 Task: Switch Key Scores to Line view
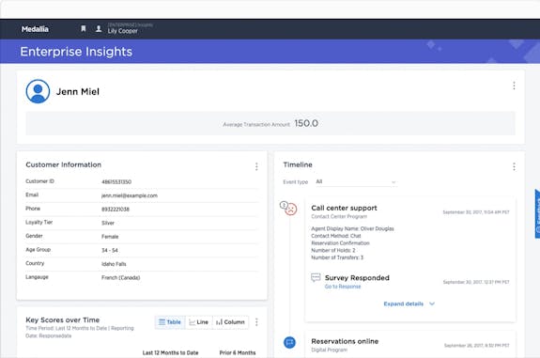tap(199, 321)
